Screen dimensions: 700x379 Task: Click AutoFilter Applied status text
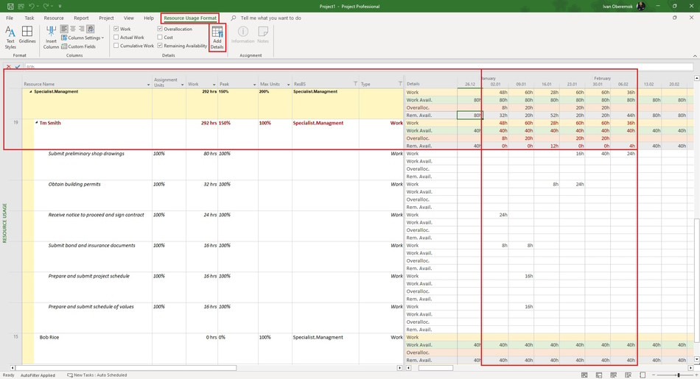pyautogui.click(x=38, y=375)
